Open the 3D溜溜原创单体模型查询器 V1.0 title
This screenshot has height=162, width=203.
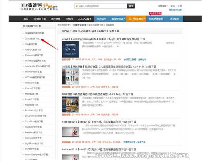109,67
